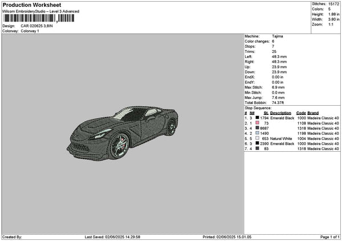Click the Tajima machine value

tap(278, 36)
